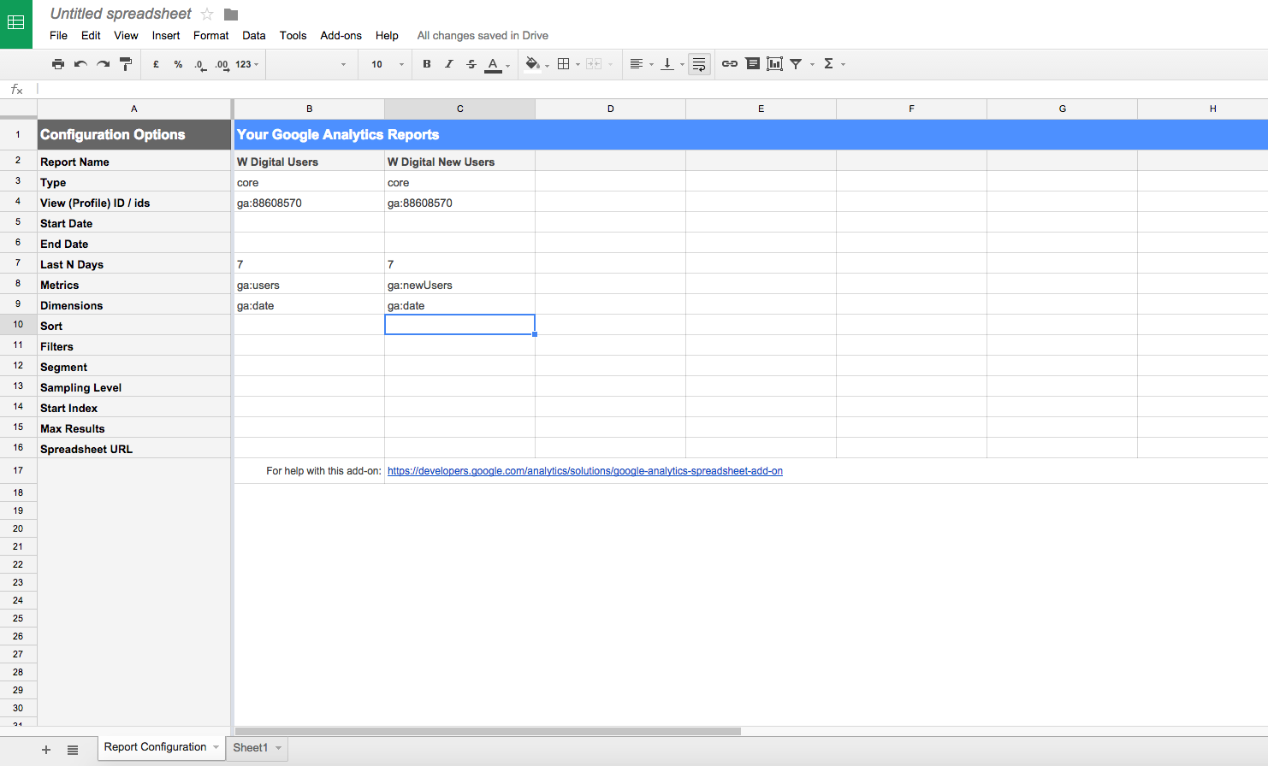
Task: Open the Insert menu
Action: (166, 36)
